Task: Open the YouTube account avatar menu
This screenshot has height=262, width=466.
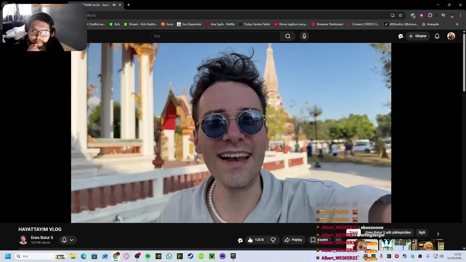Action: pyautogui.click(x=451, y=36)
